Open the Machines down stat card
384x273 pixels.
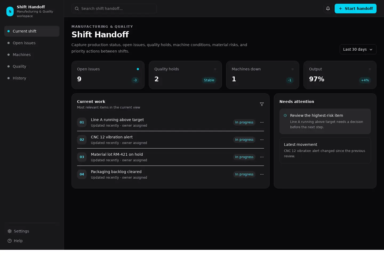(x=263, y=75)
